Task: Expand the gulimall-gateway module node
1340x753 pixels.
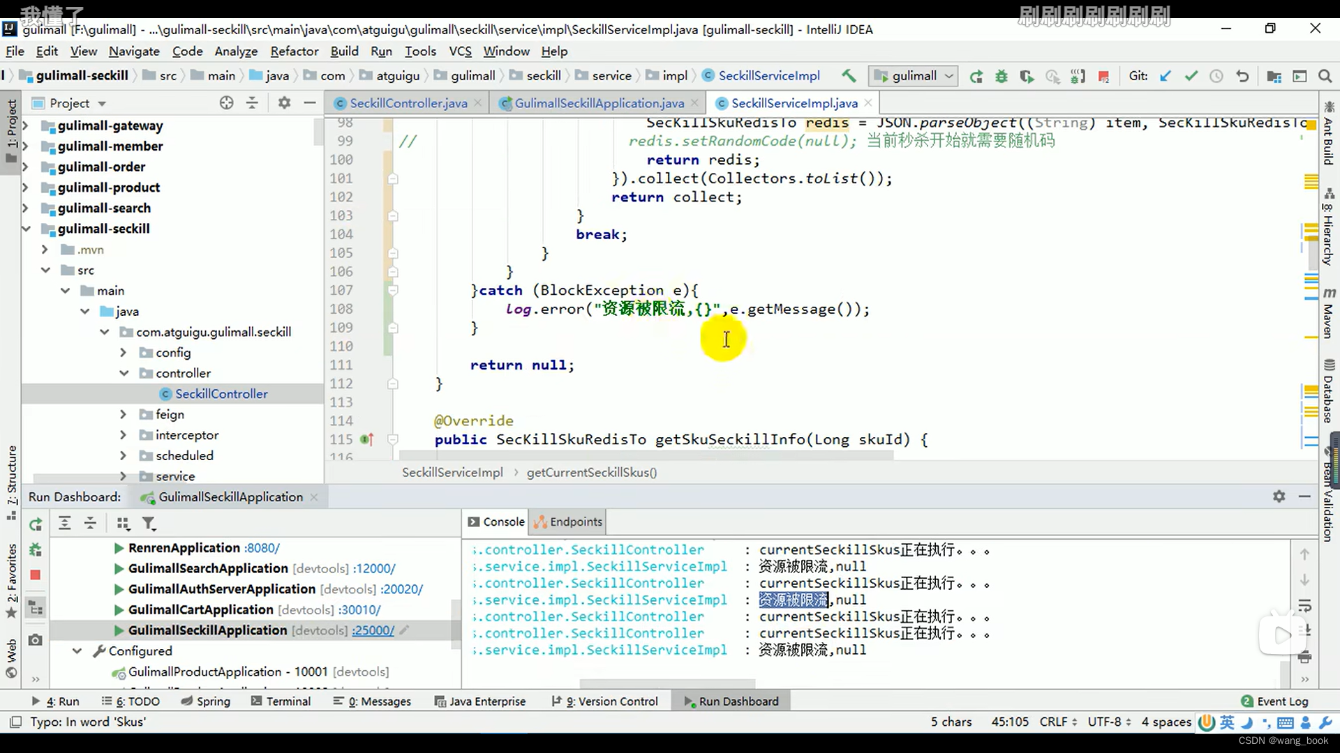Action: (x=26, y=125)
